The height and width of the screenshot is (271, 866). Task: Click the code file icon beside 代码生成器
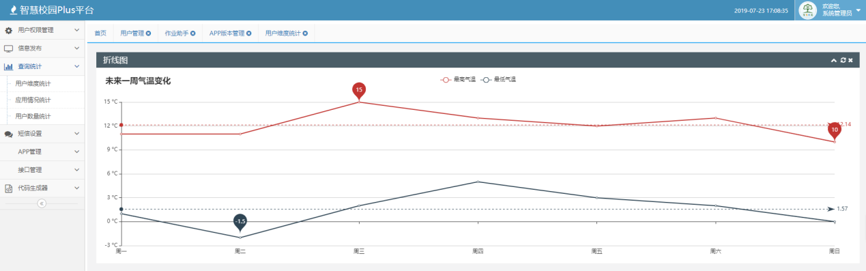tap(9, 188)
